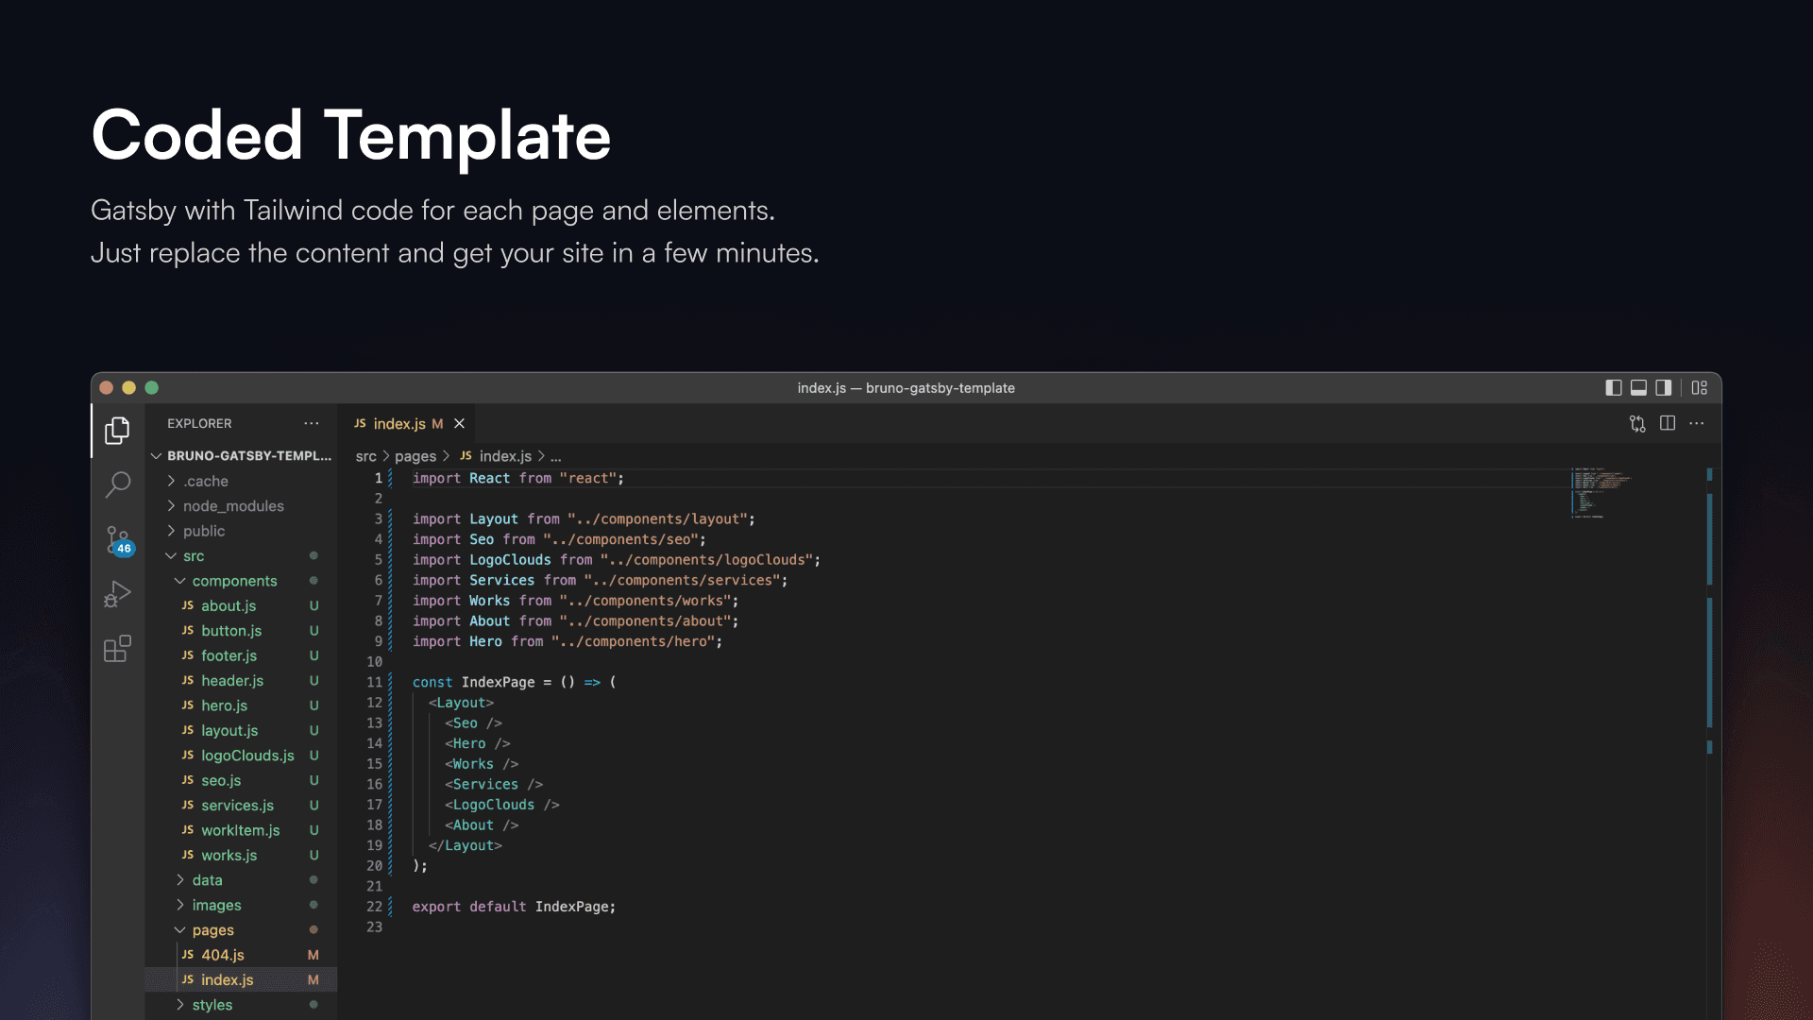Click line number 11 in the gutter
Screen dimensions: 1813x1020
tap(375, 683)
